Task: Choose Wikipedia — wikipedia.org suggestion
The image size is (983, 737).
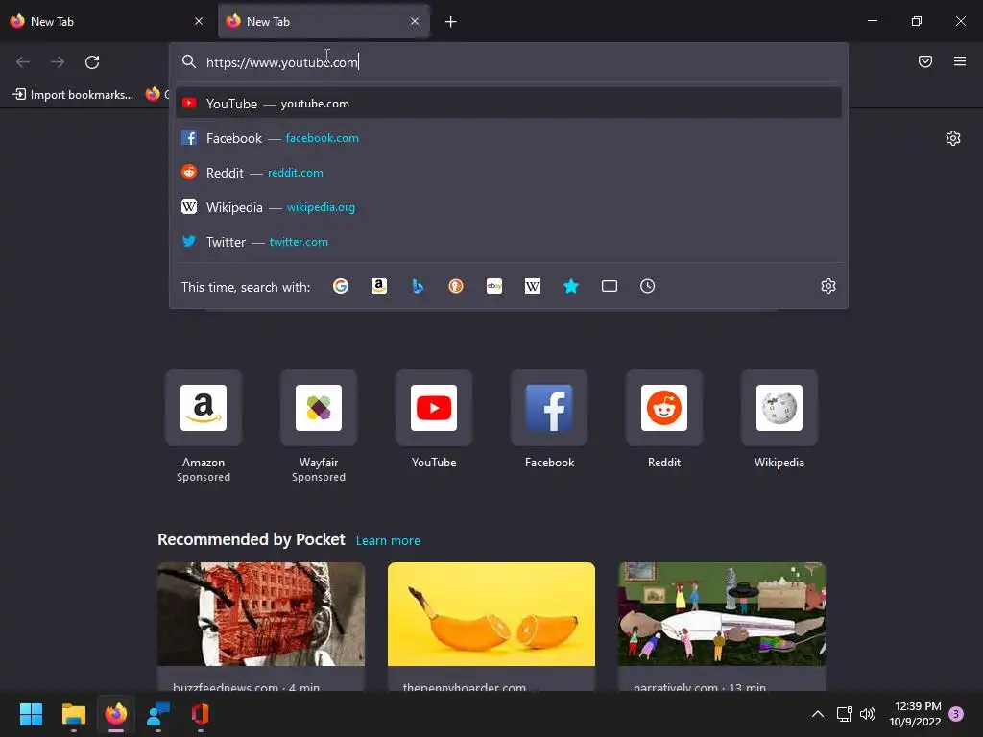Action: tap(509, 207)
